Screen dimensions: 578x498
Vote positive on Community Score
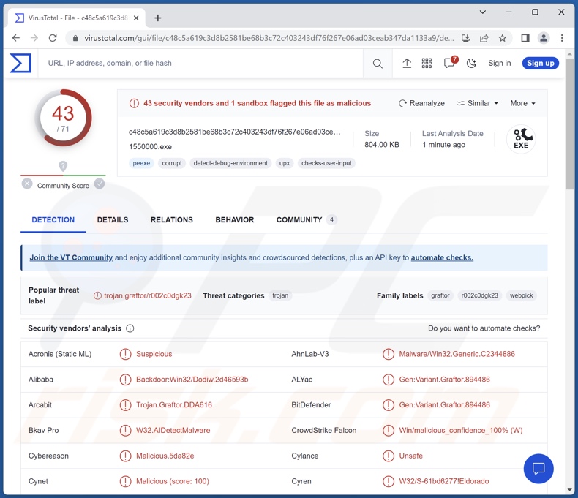click(100, 184)
